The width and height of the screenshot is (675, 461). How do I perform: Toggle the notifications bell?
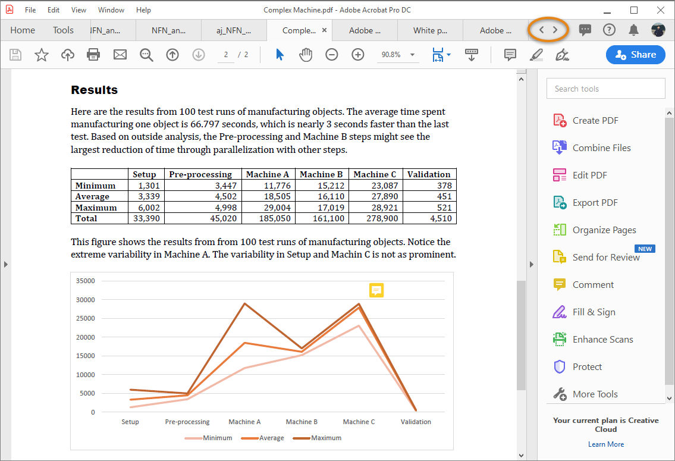[x=633, y=30]
